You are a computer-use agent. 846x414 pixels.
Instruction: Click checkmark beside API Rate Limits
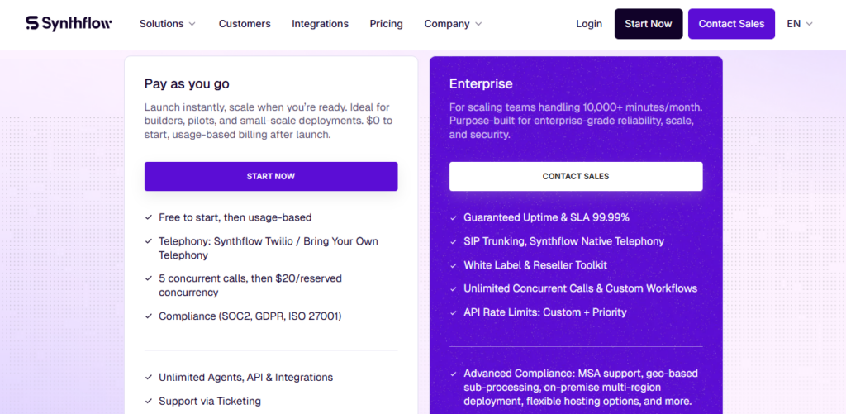pos(454,312)
